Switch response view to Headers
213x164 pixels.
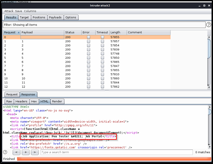21,102
